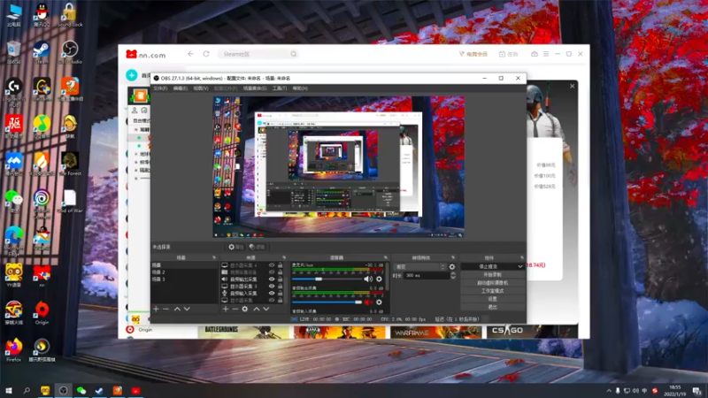708x398 pixels.
Task: Click the gold membership link in nn.com header
Action: click(x=473, y=54)
